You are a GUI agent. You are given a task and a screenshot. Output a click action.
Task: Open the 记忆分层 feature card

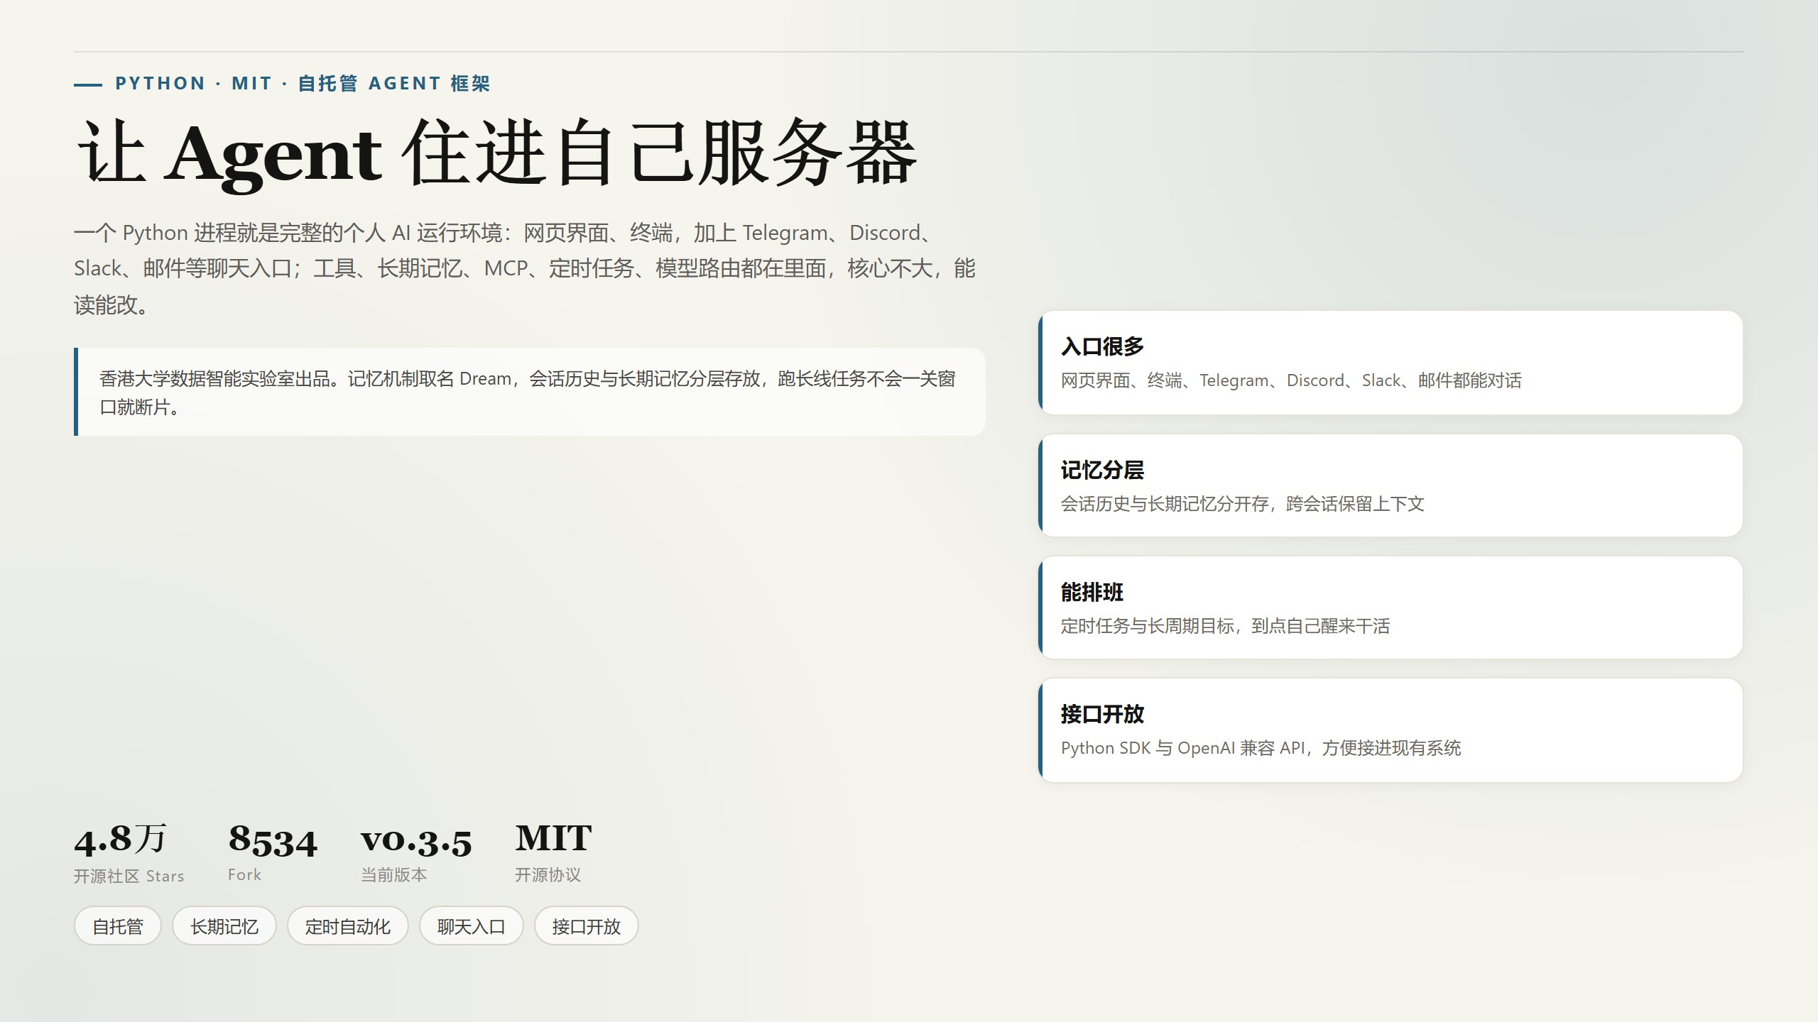click(x=1390, y=485)
